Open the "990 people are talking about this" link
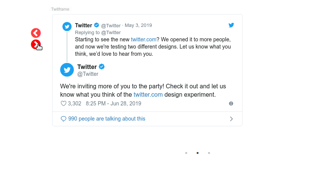The height and width of the screenshot is (171, 327). [107, 119]
